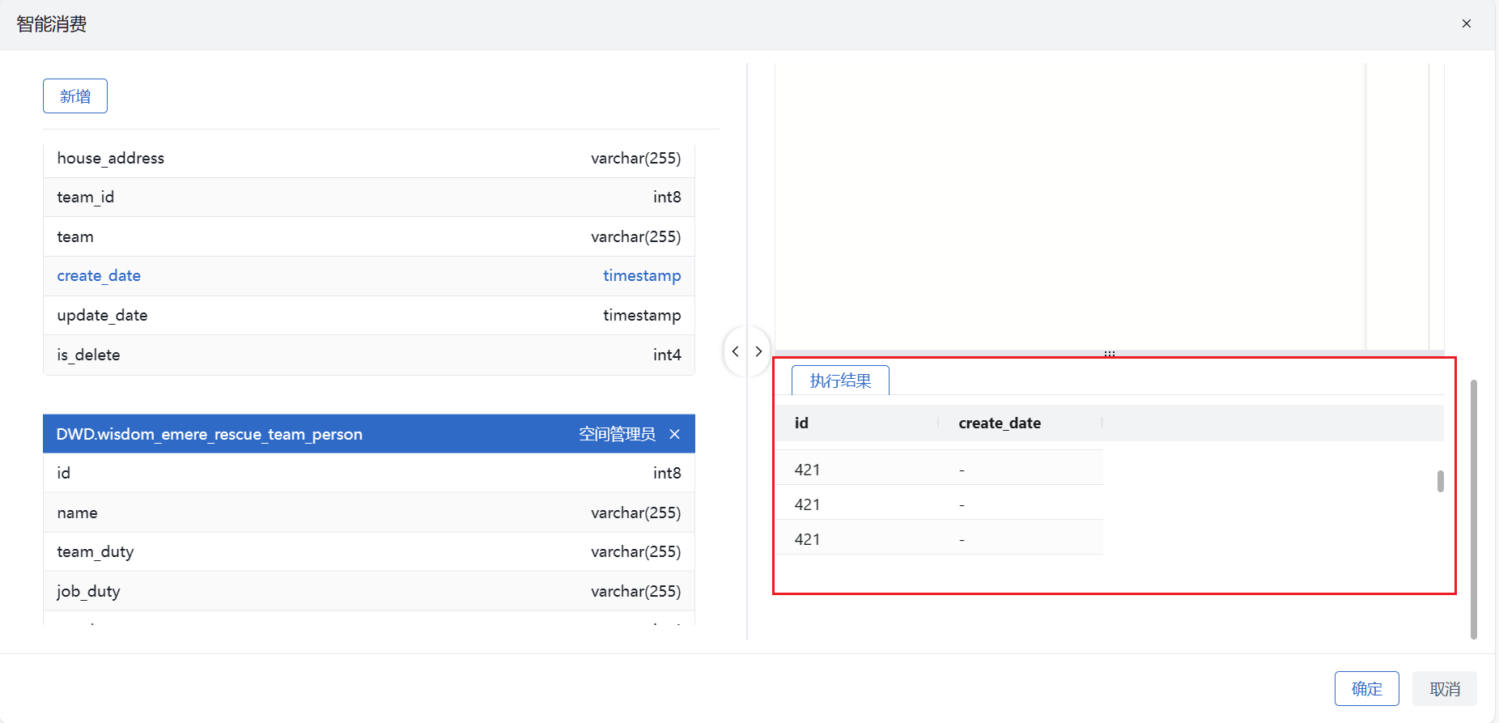Select the update_date field row

[x=369, y=315]
